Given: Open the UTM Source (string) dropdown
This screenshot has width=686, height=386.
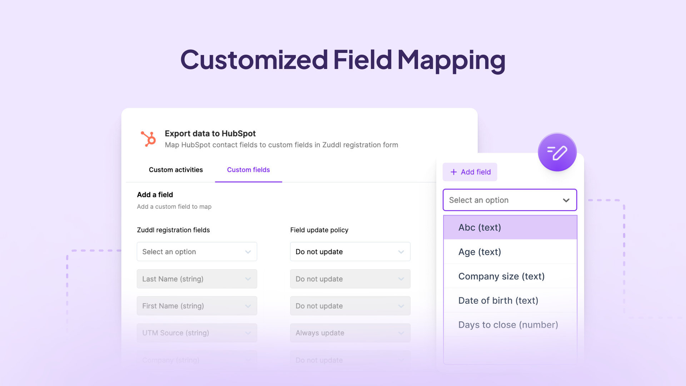Looking at the screenshot, I should click(x=197, y=333).
